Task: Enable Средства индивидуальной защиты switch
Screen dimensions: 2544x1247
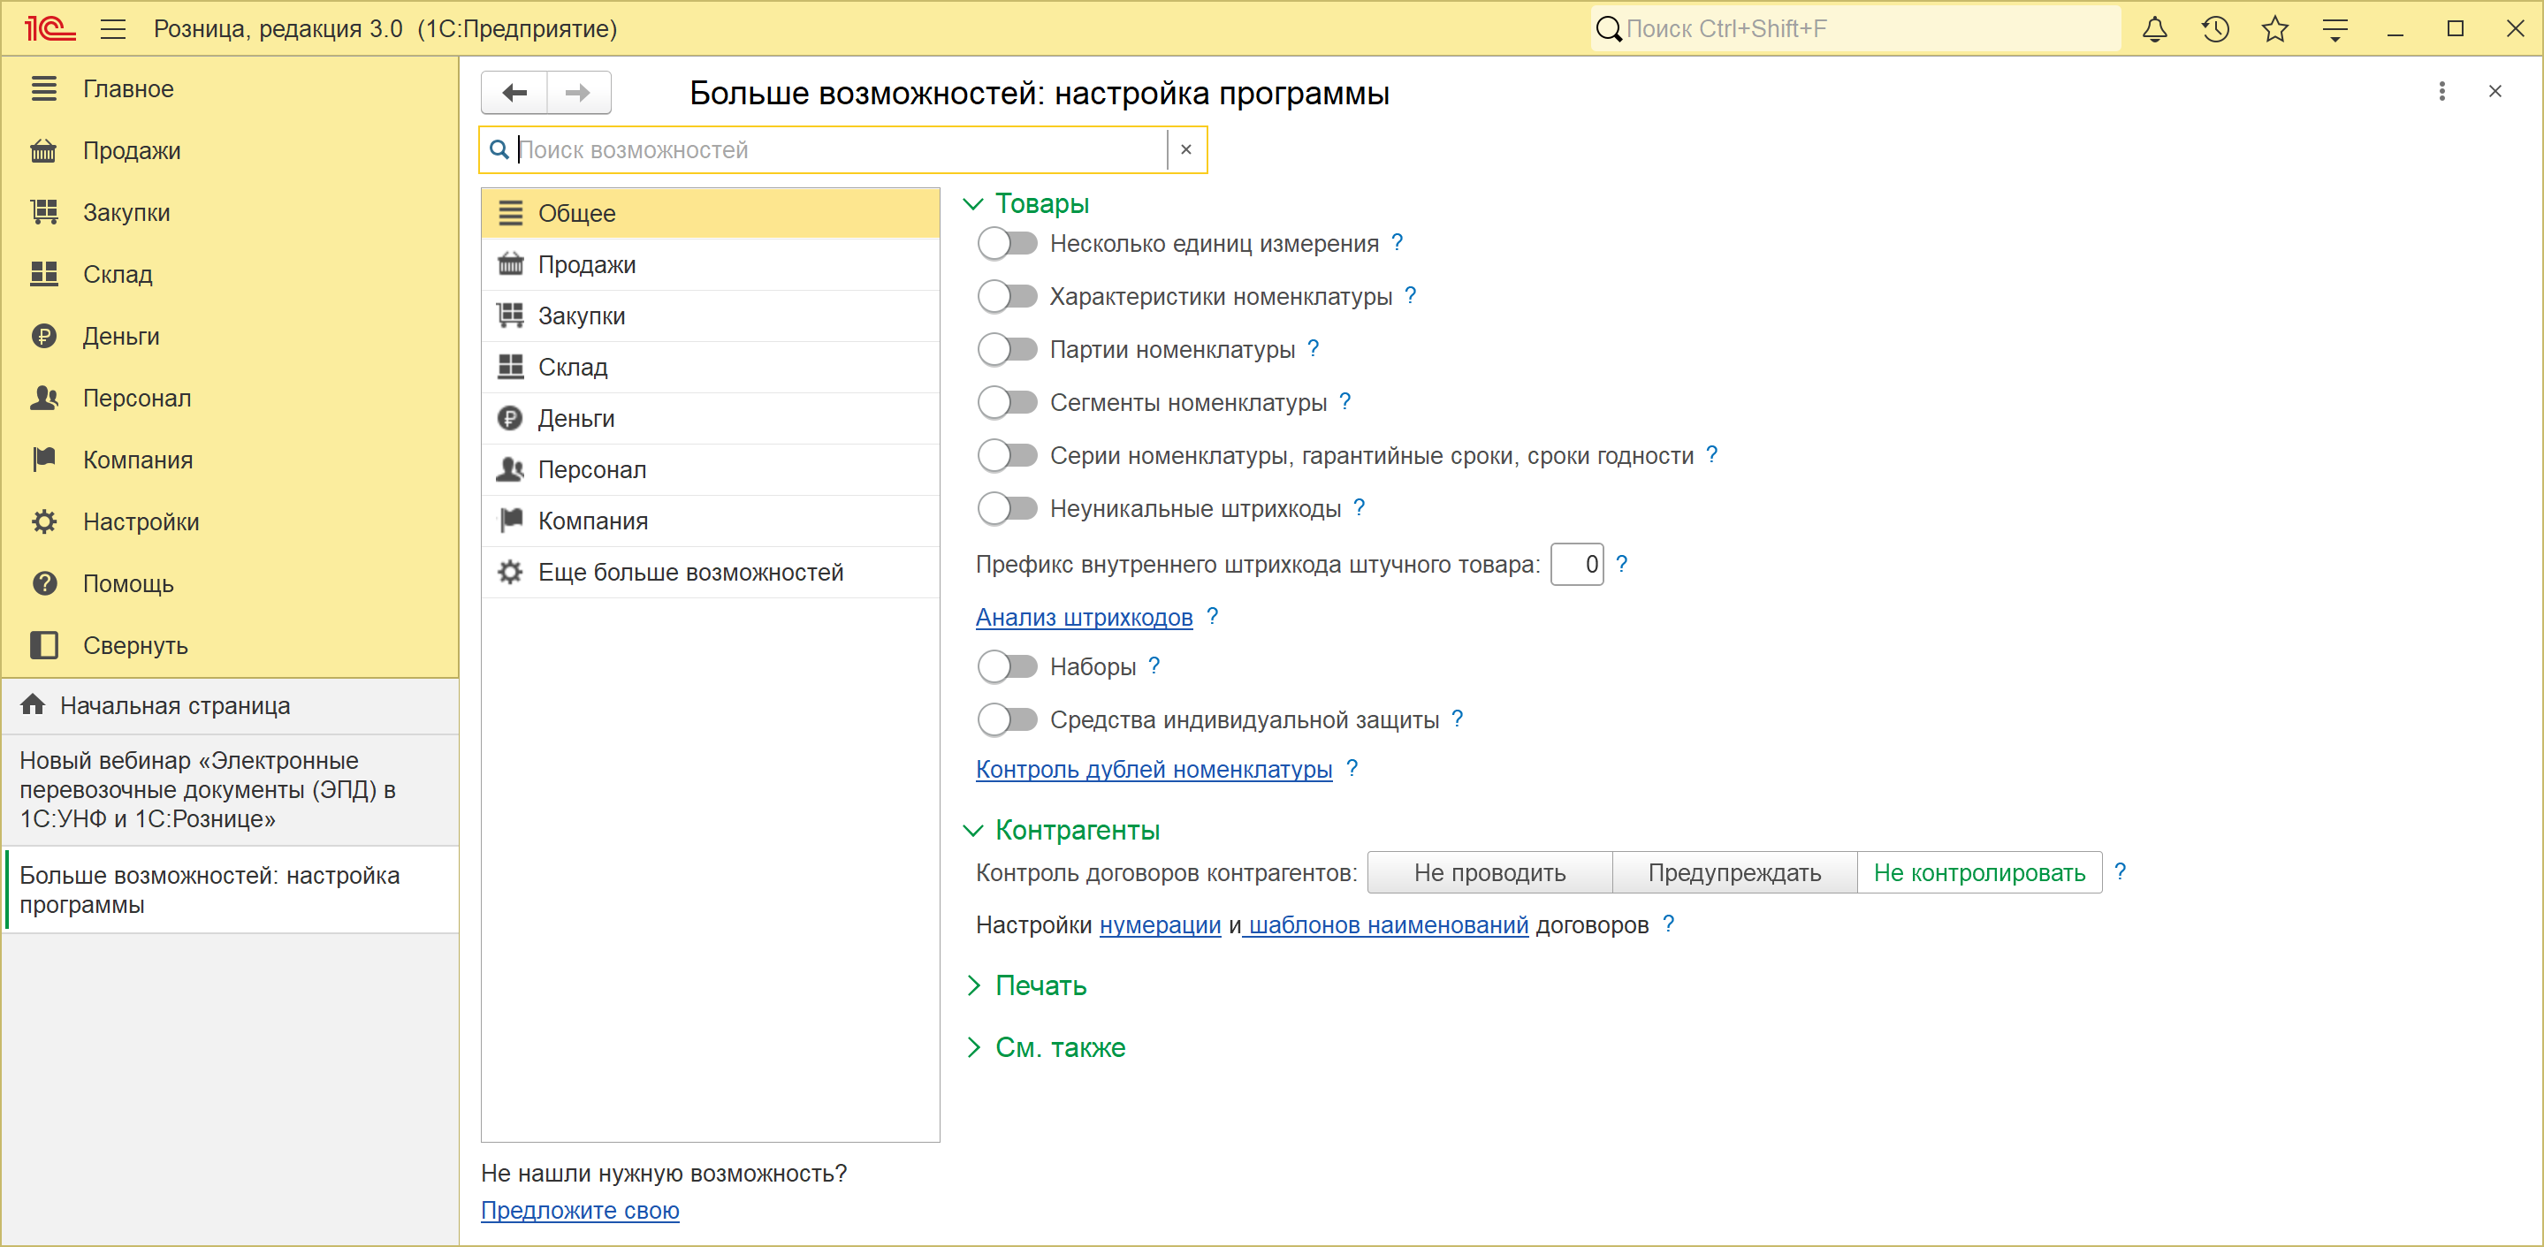Action: pyautogui.click(x=1008, y=719)
